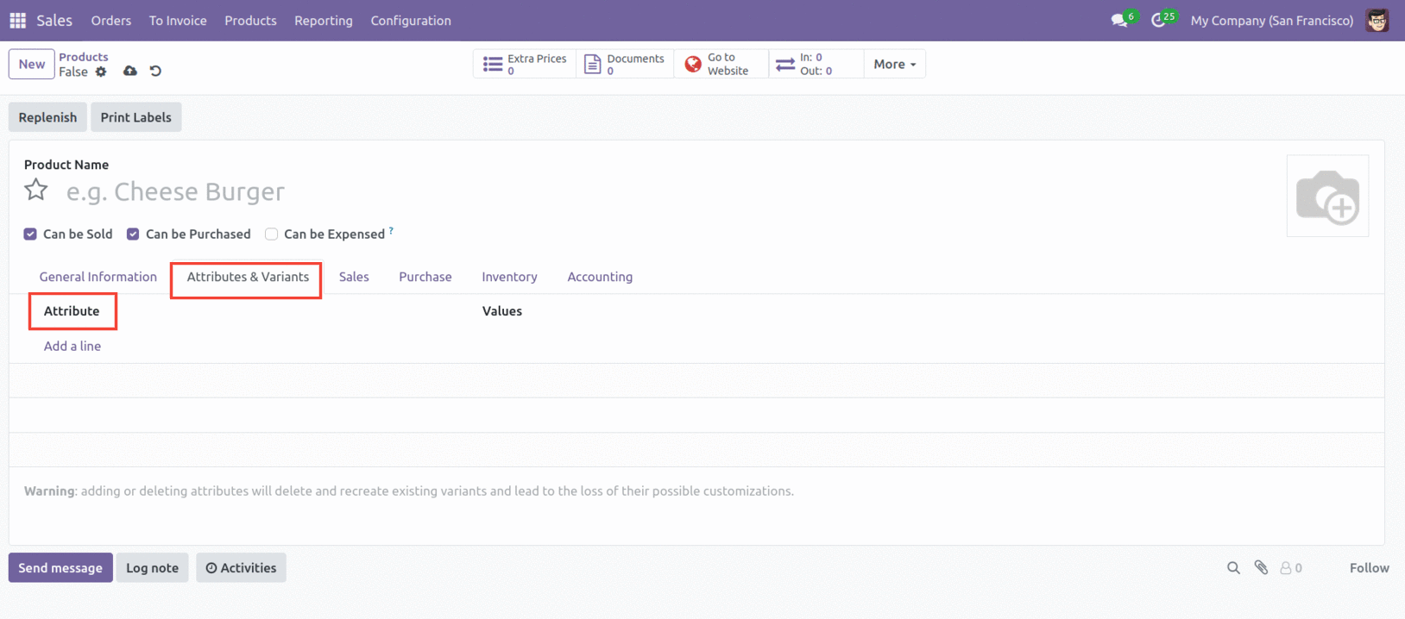Save record manually with cloud upload icon

(x=129, y=72)
